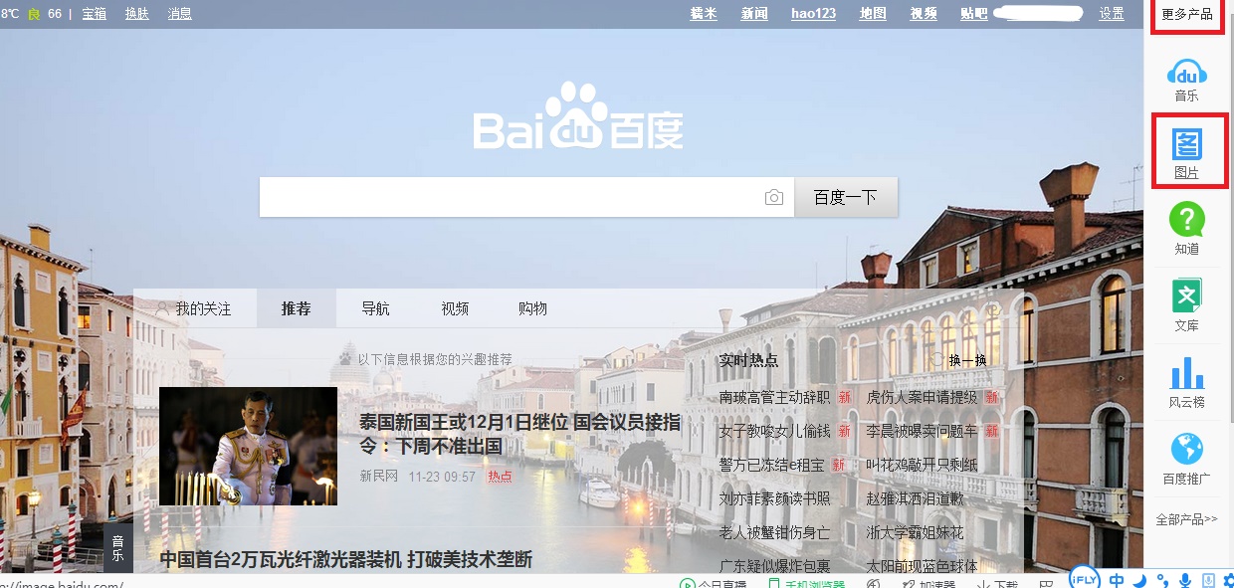Click the iFLY input method logo

(1084, 579)
